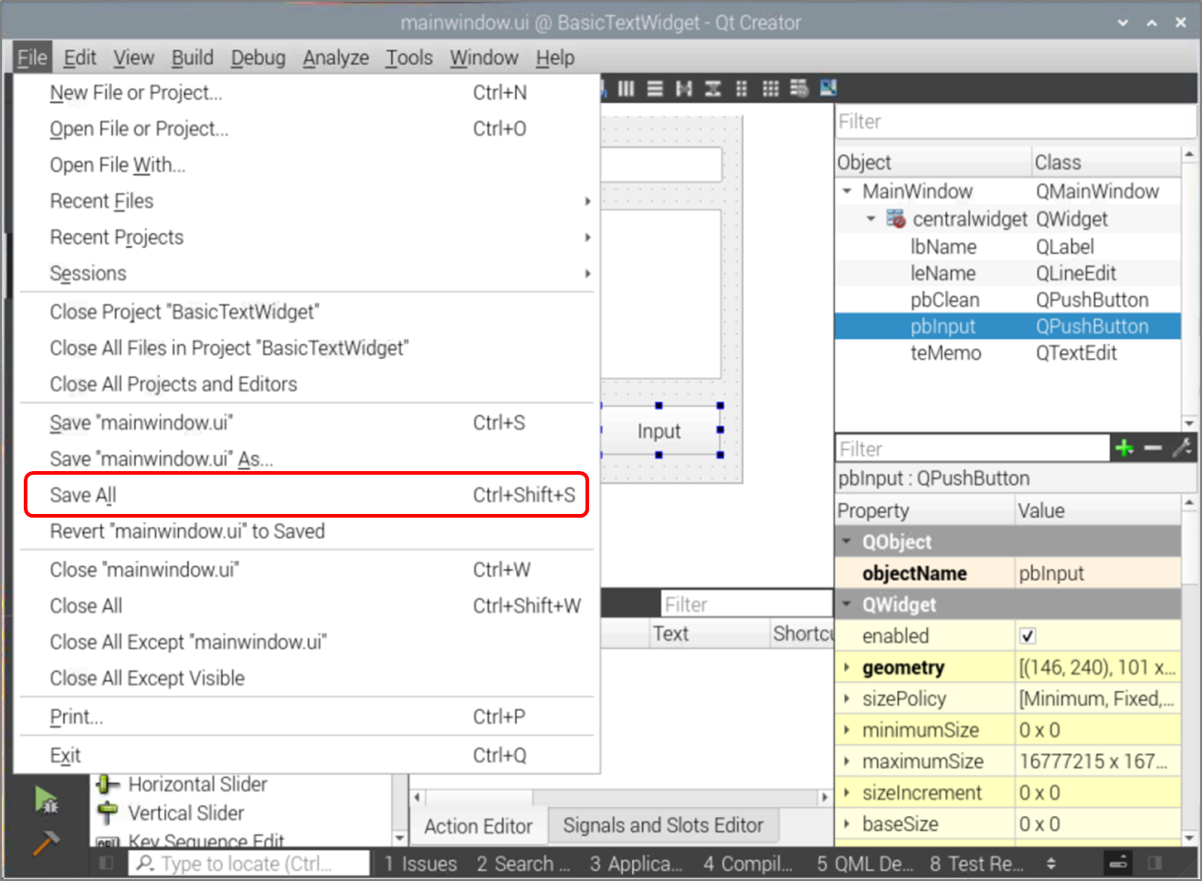
Task: Open the Tools menu
Action: (409, 58)
